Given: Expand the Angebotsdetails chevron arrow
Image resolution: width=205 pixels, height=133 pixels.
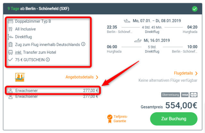Looking at the screenshot, I should pos(97,77).
